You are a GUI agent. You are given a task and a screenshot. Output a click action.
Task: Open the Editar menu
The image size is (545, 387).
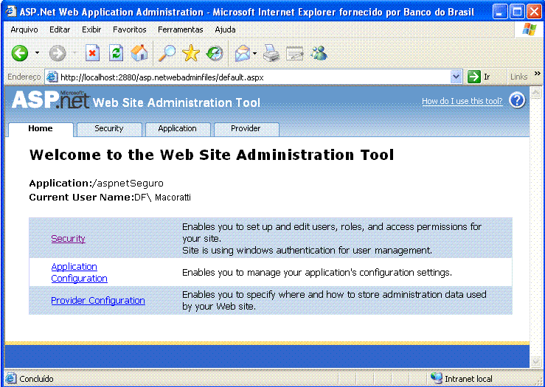tap(60, 29)
